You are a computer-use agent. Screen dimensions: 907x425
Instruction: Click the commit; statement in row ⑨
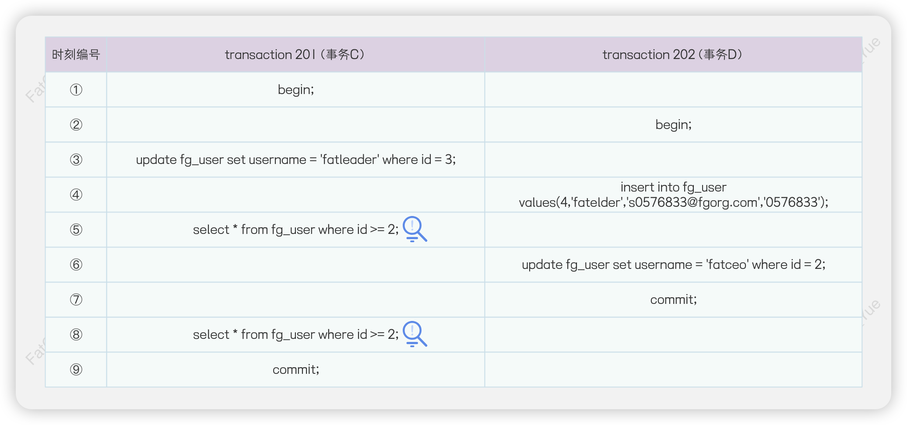(x=296, y=369)
